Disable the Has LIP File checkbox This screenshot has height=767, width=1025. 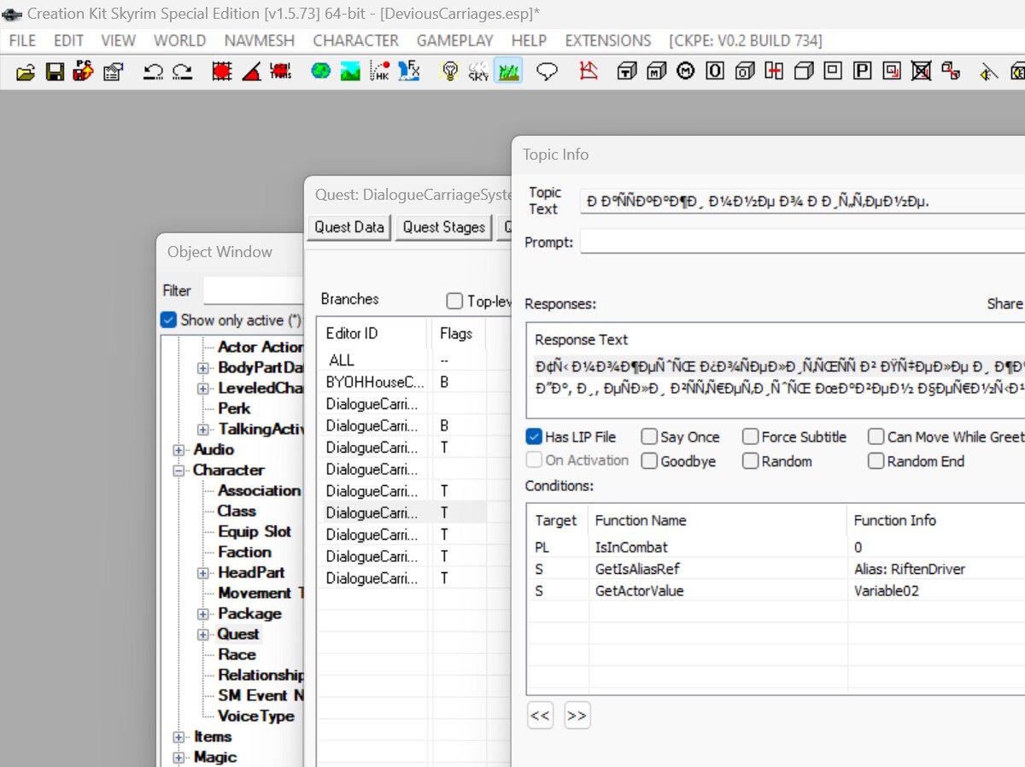coord(534,436)
